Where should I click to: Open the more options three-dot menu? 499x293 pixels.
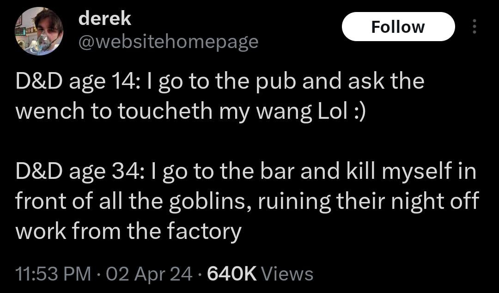[474, 26]
